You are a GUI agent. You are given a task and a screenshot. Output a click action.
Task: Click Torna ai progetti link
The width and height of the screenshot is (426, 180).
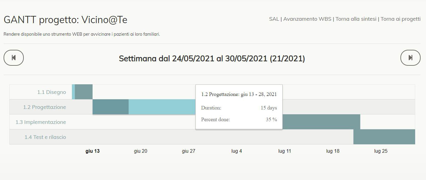[x=400, y=19]
